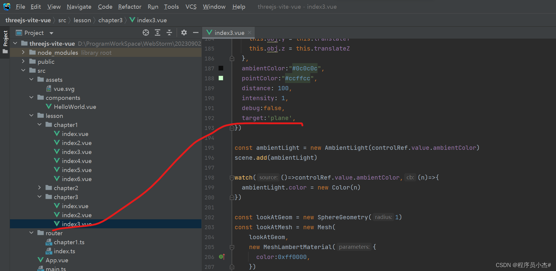Click the folder icon below Project side tab
This screenshot has height=271, width=556.
tap(5, 51)
